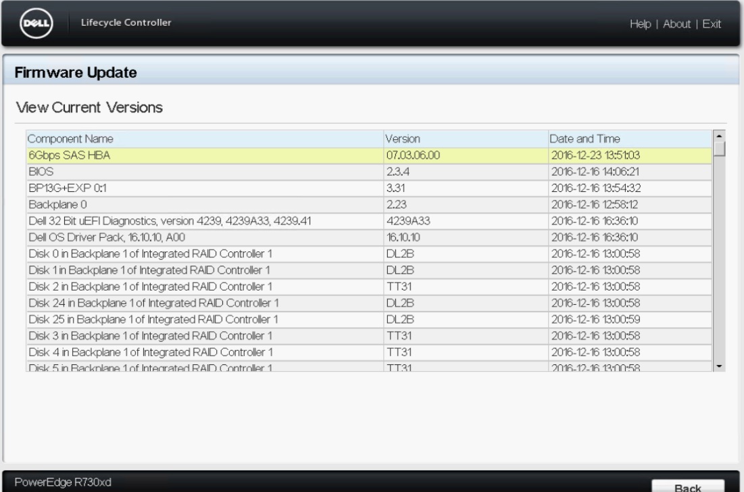The width and height of the screenshot is (744, 492).
Task: Open the About link
Action: (676, 24)
